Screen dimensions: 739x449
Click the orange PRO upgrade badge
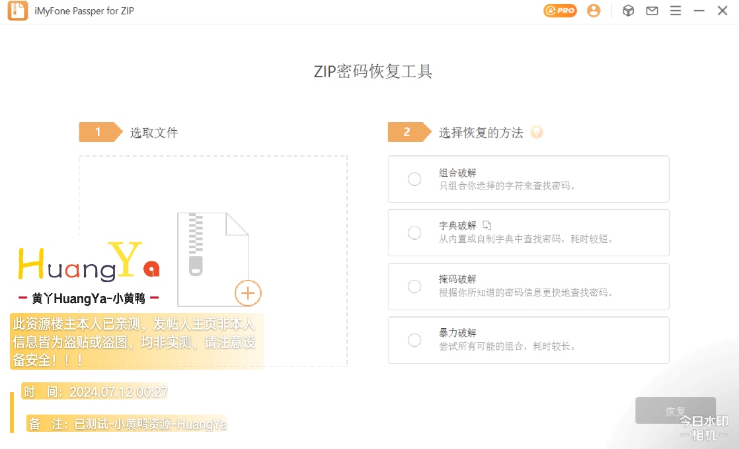tap(560, 11)
